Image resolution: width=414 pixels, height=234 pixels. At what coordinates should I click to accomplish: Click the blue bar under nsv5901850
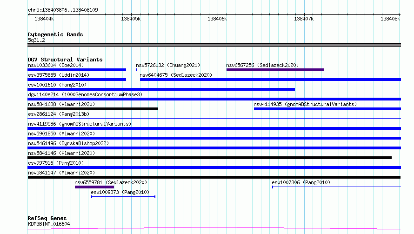[214, 138]
